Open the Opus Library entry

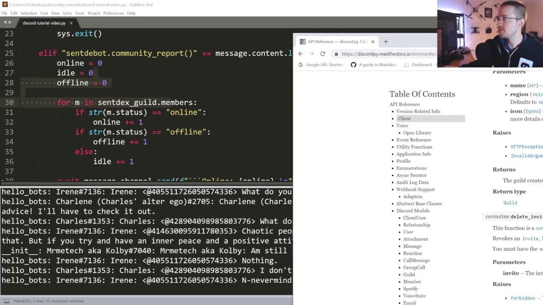[417, 133]
